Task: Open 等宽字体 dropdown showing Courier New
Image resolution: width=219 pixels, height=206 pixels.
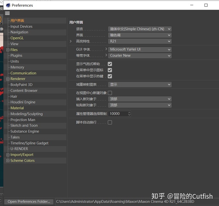Action: pyautogui.click(x=140, y=56)
